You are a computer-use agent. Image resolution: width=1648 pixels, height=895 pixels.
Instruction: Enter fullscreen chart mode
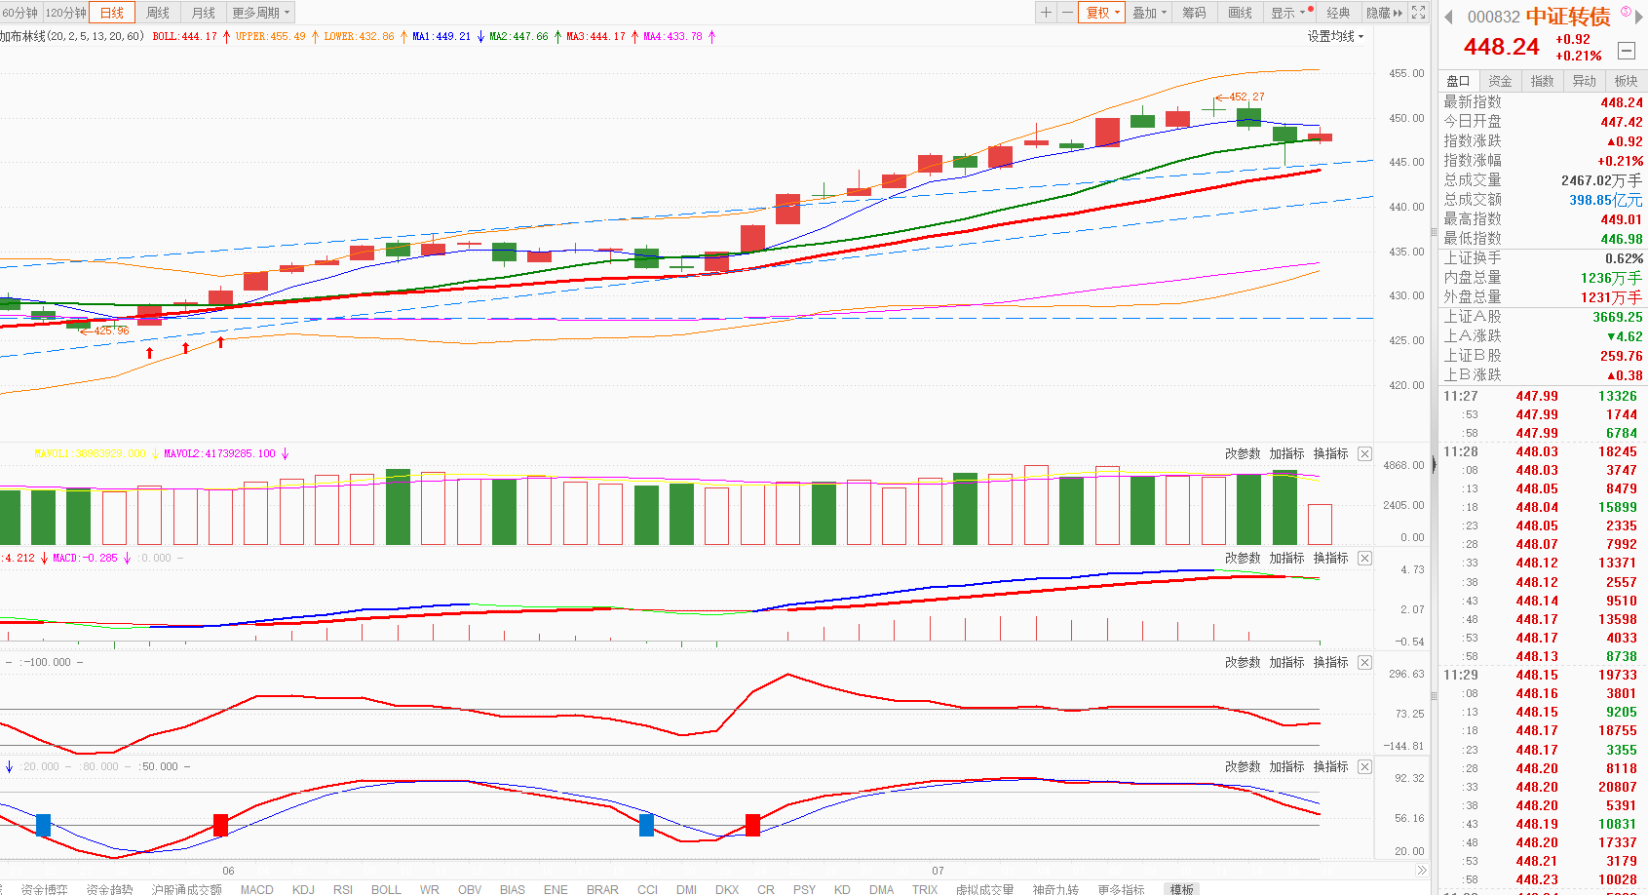pos(1419,13)
